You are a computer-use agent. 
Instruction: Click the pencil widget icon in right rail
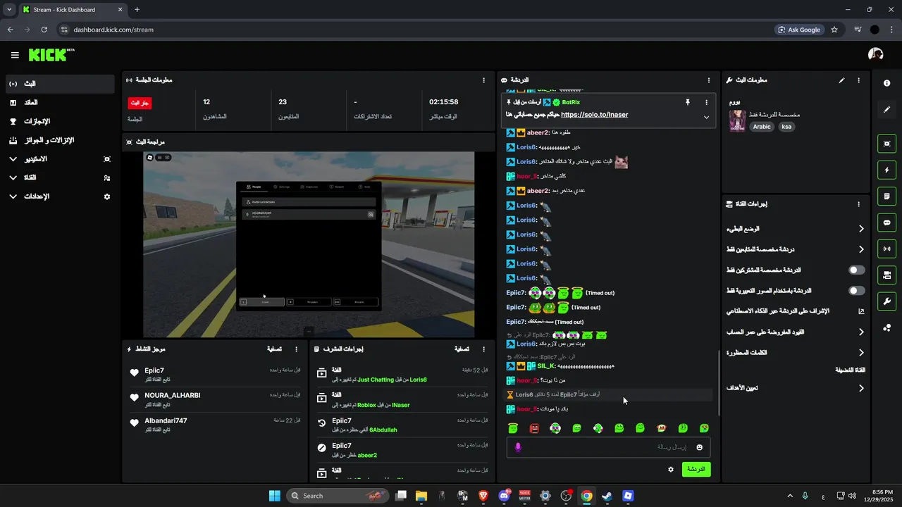(x=886, y=110)
